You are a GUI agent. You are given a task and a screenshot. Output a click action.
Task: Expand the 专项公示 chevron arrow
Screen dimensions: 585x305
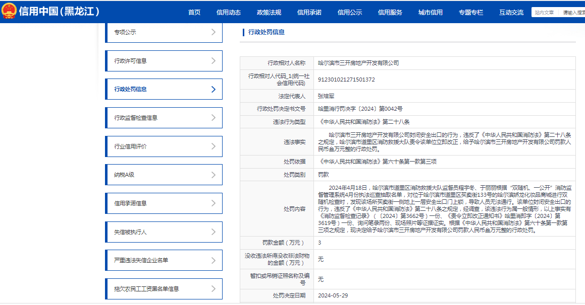pyautogui.click(x=214, y=32)
